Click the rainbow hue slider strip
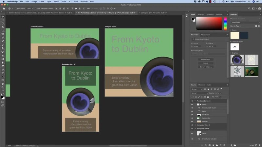Screen dimensions: 262x147 tap(225, 24)
